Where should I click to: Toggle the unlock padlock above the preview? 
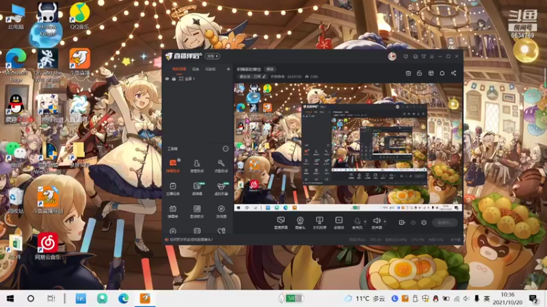[419, 73]
